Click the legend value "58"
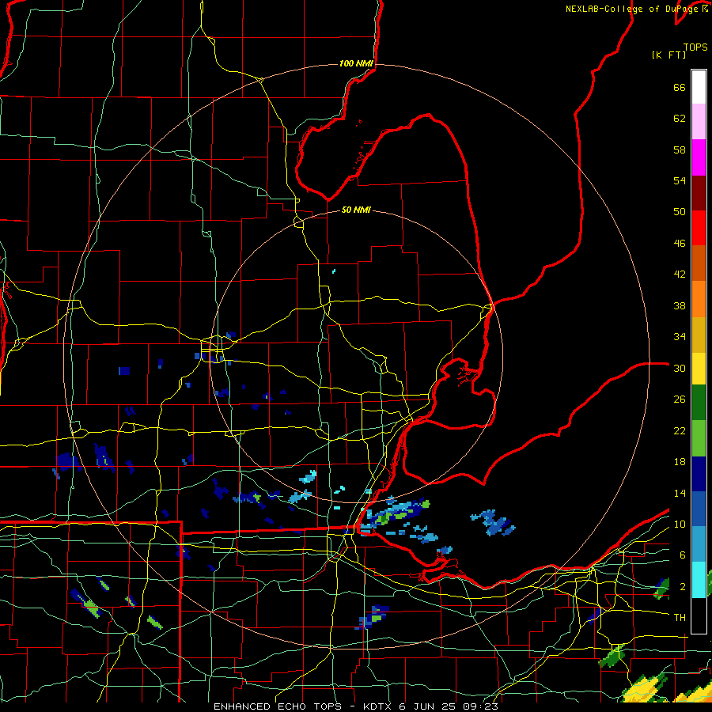This screenshot has width=712, height=712. point(680,150)
